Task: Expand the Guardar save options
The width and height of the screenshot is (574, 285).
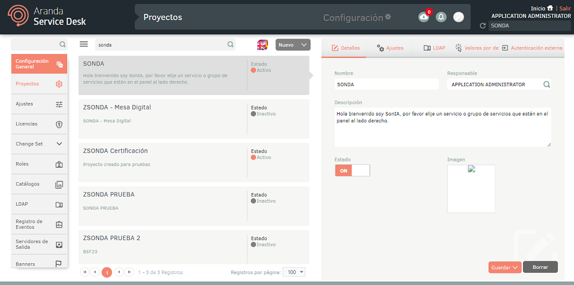Action: click(x=505, y=267)
